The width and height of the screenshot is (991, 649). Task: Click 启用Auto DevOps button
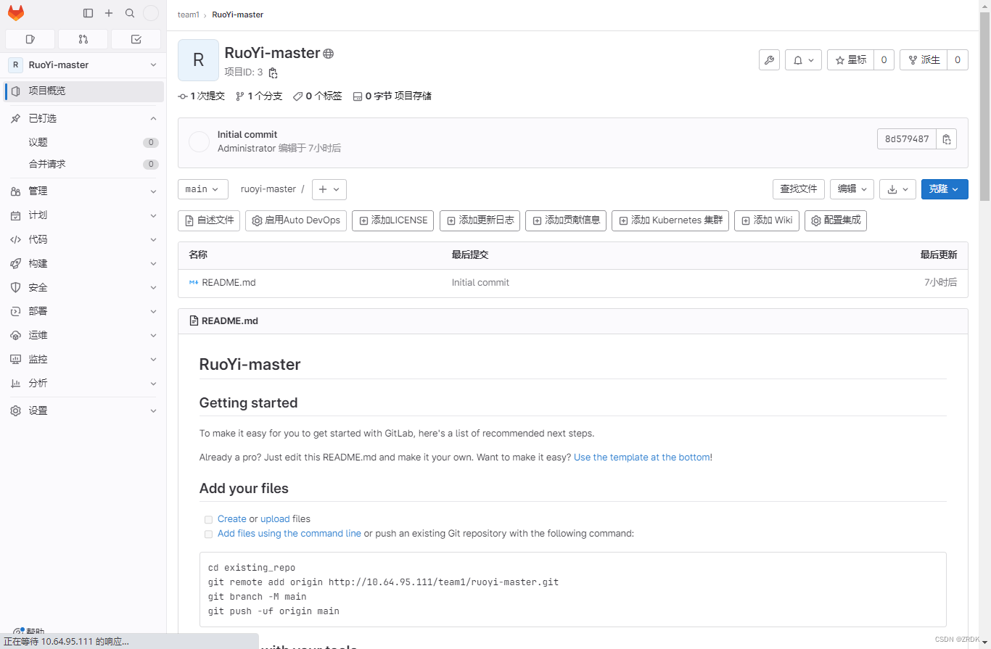(x=296, y=220)
